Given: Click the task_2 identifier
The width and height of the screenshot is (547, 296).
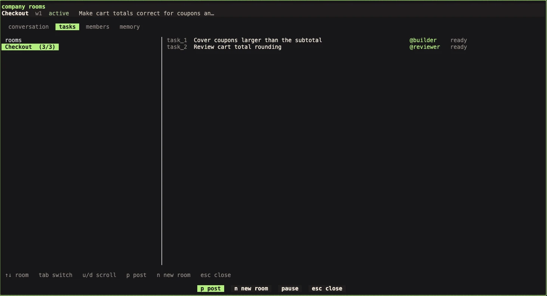Looking at the screenshot, I should (x=177, y=47).
